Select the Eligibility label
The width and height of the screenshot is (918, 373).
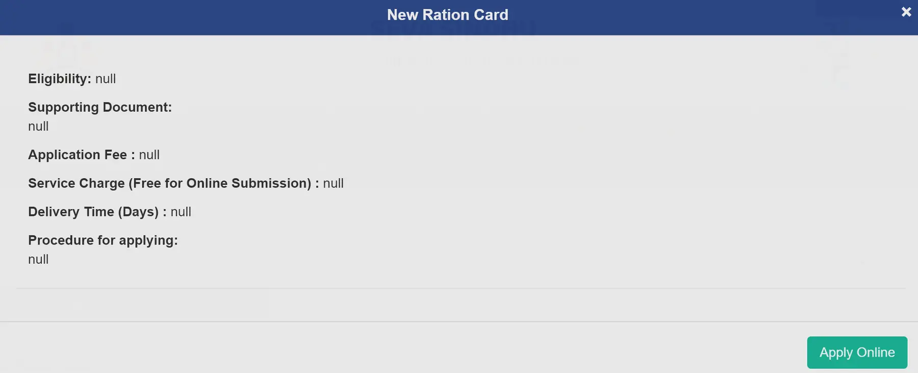59,79
